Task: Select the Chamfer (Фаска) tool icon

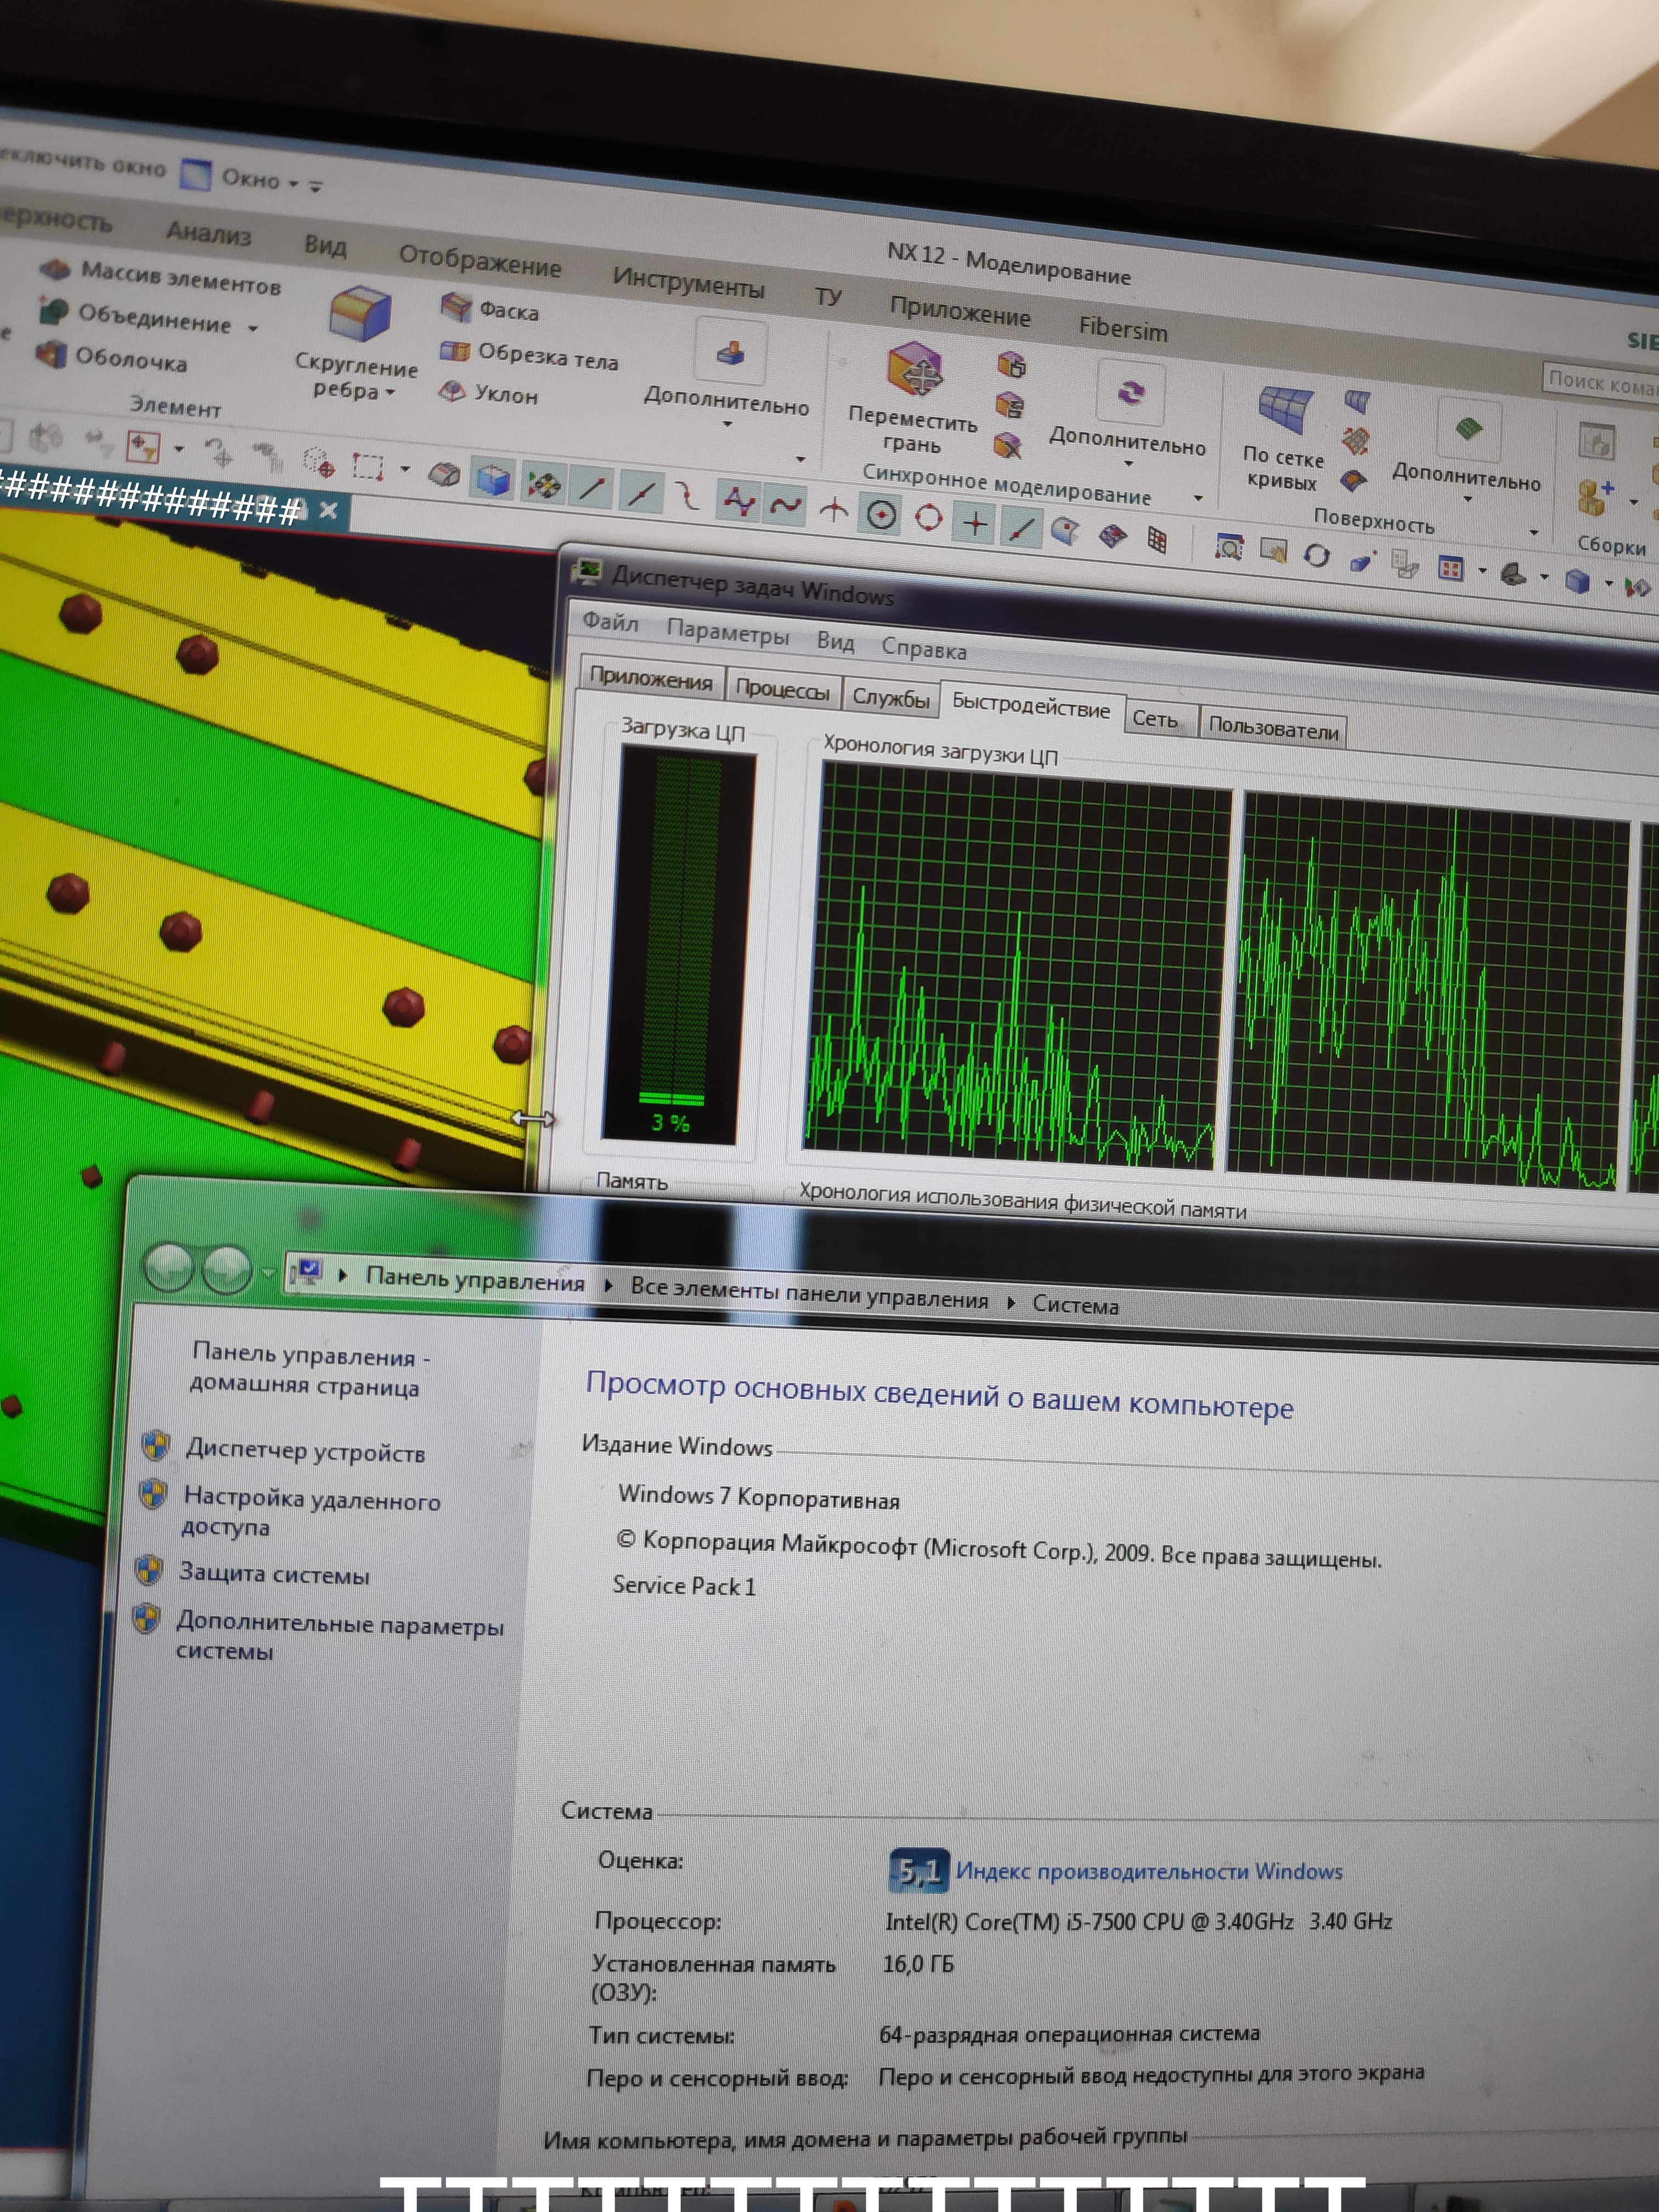Action: pos(456,306)
